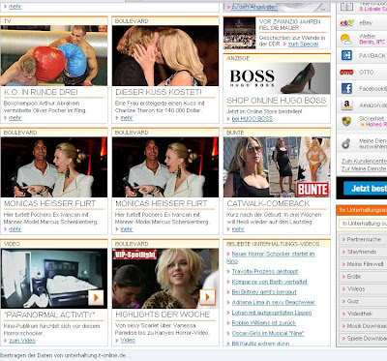The width and height of the screenshot is (387, 361).
Task: Click the 'Meine Dienste auswählen' text
Action: [x=372, y=144]
